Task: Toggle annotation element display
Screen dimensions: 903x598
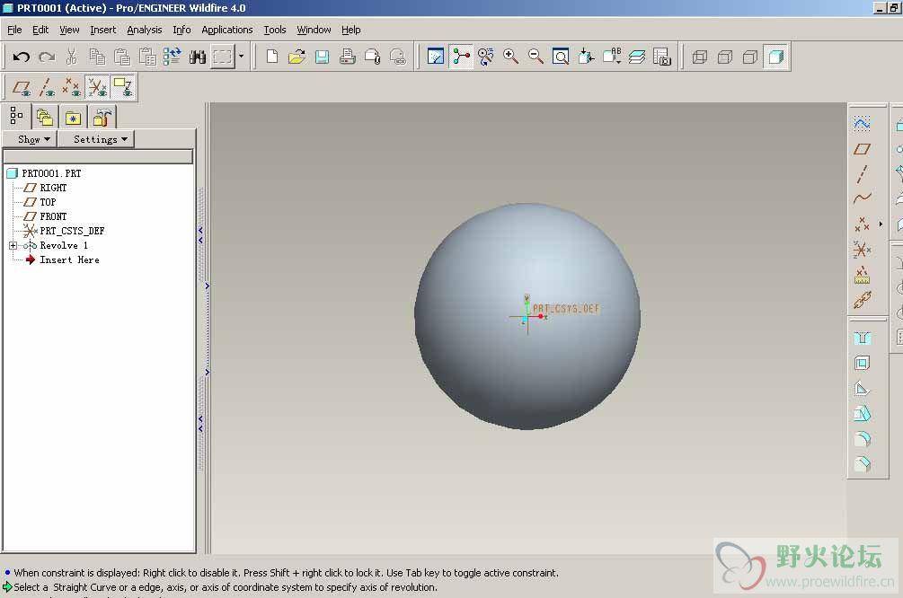Action: coord(123,87)
